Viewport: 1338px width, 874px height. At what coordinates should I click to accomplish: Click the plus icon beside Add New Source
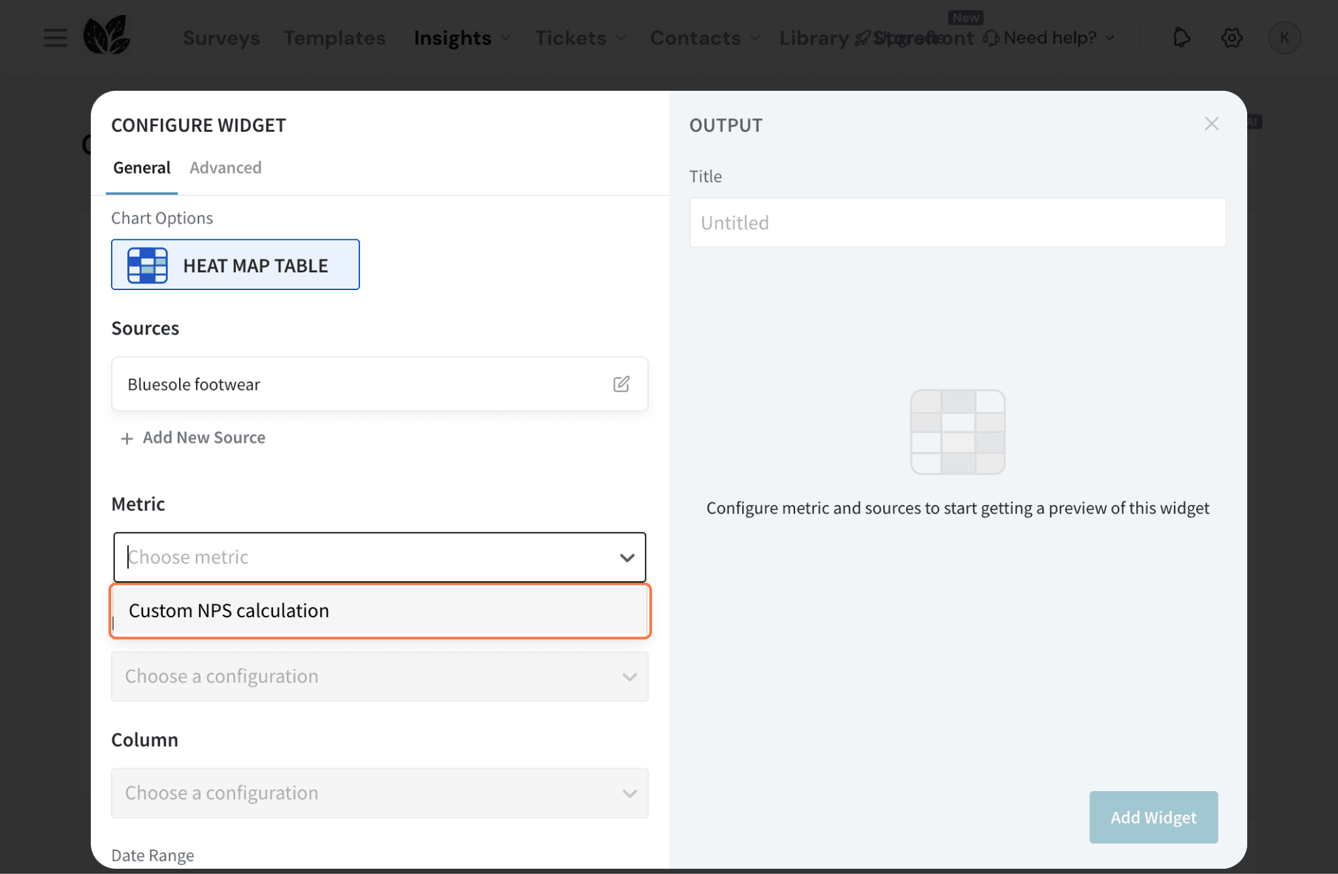click(127, 438)
